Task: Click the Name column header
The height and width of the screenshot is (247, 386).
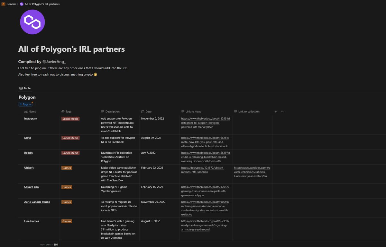Action: (x=30, y=112)
